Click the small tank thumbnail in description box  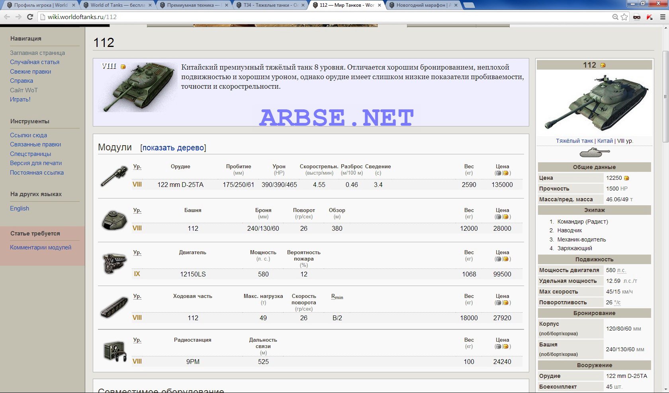click(x=137, y=87)
